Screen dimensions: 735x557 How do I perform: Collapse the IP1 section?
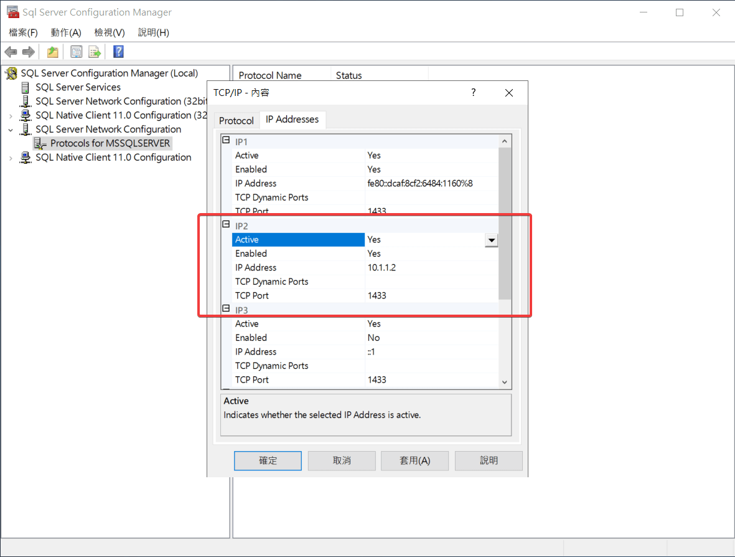(226, 141)
